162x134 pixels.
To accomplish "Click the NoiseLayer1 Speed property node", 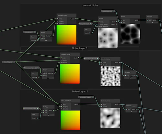I will coord(31,68).
